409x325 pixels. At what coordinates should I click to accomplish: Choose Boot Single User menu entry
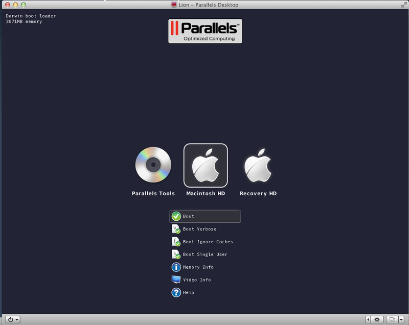point(205,254)
